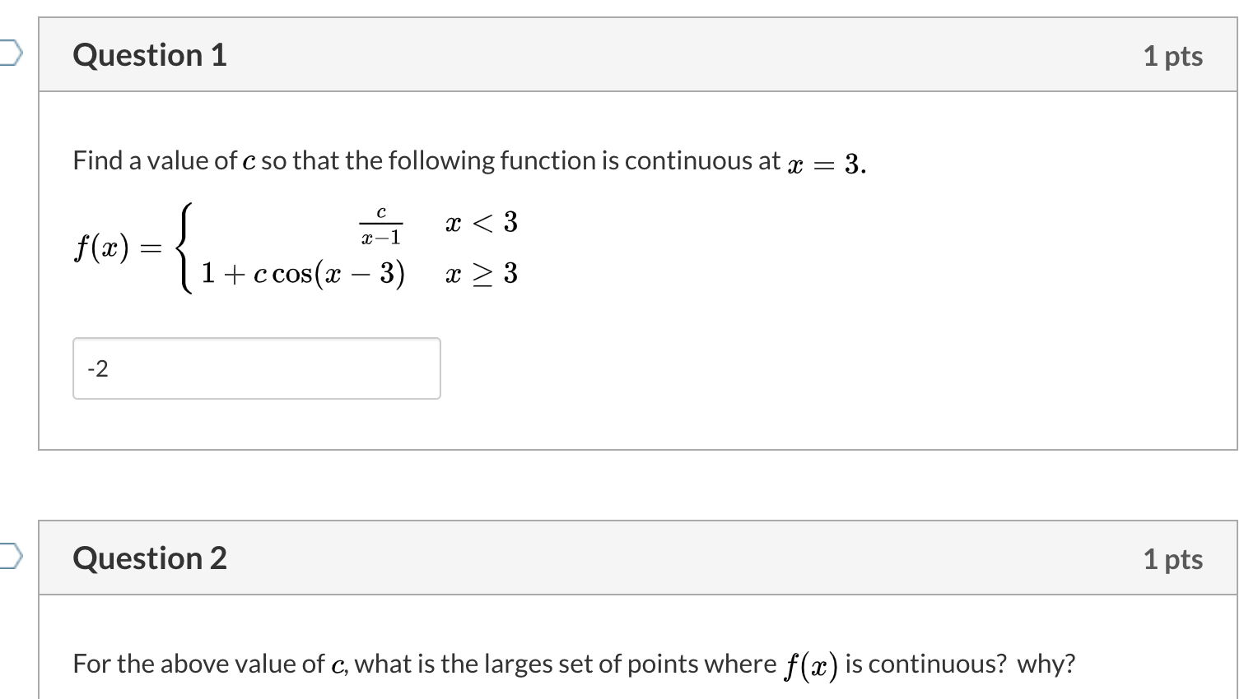
Task: Toggle Question 1 marked-for-review status
Action: (x=7, y=51)
